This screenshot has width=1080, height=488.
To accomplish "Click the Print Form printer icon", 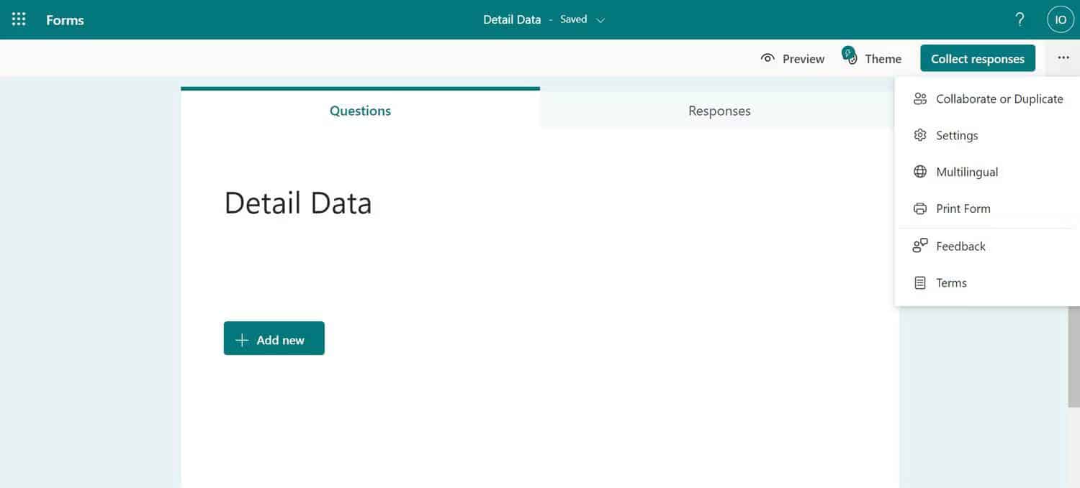I will (x=919, y=208).
